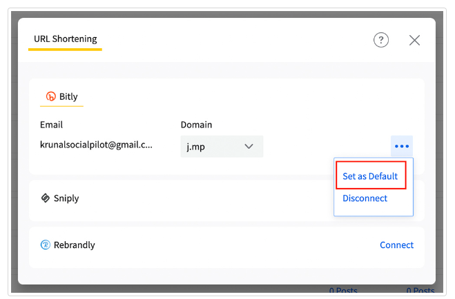The image size is (455, 299).
Task: Click the Rebrandly label
Action: [x=75, y=245]
